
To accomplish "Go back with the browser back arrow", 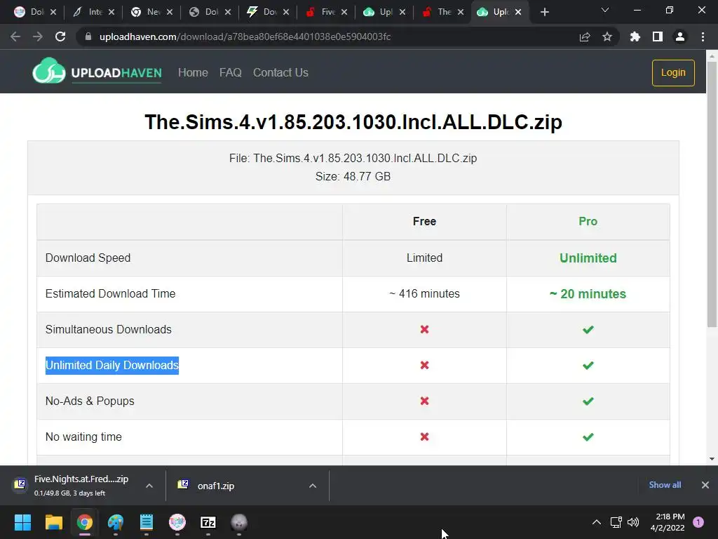I will tap(15, 36).
